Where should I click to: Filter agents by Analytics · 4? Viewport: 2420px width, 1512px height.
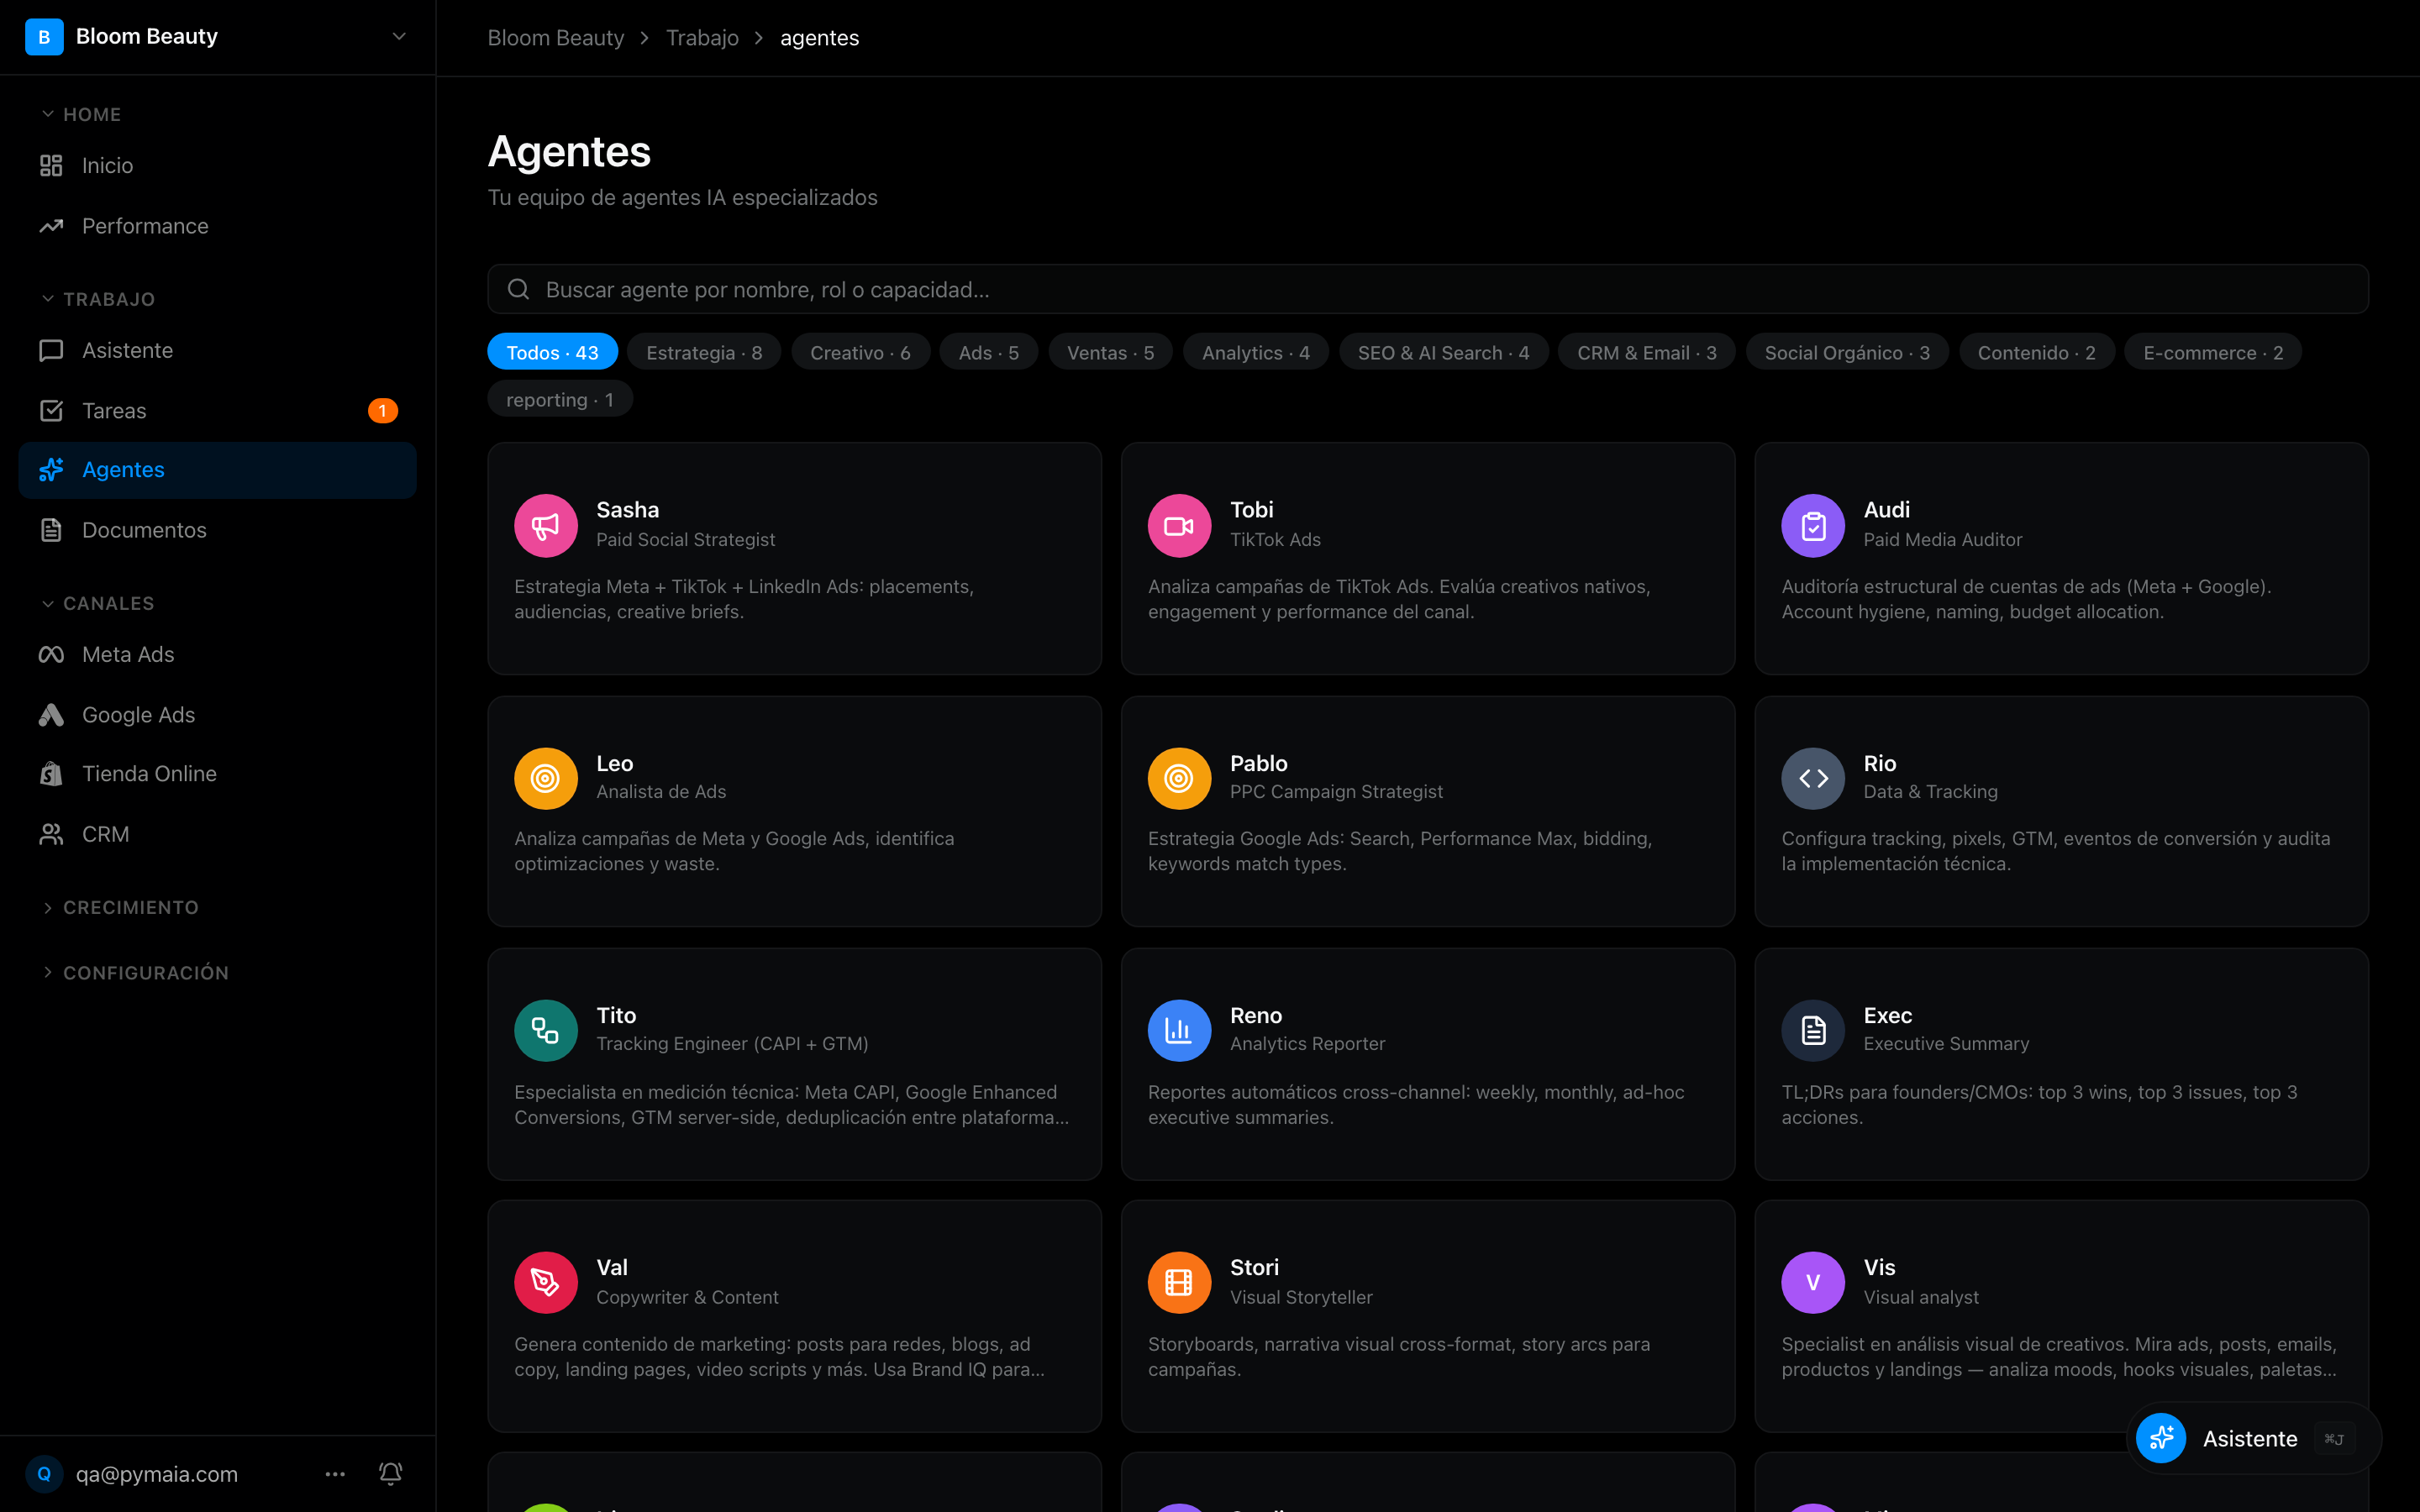1256,352
